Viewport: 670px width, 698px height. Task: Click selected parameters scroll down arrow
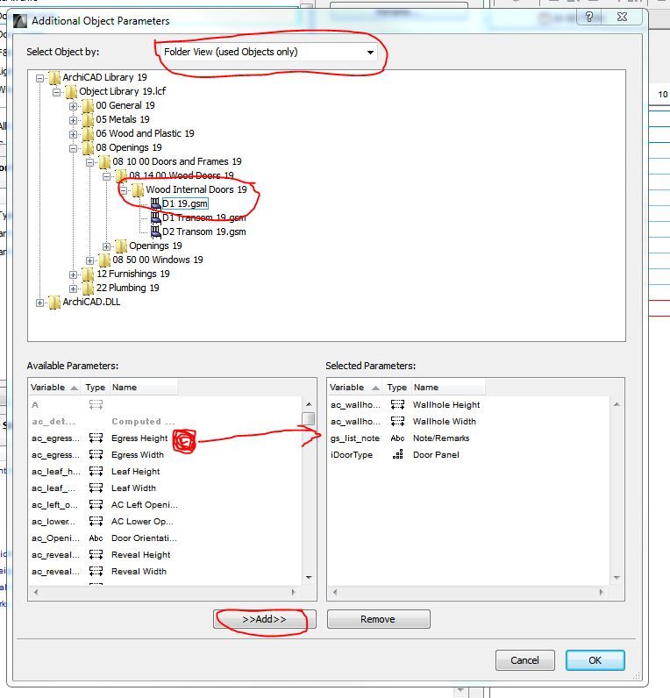pos(617,578)
